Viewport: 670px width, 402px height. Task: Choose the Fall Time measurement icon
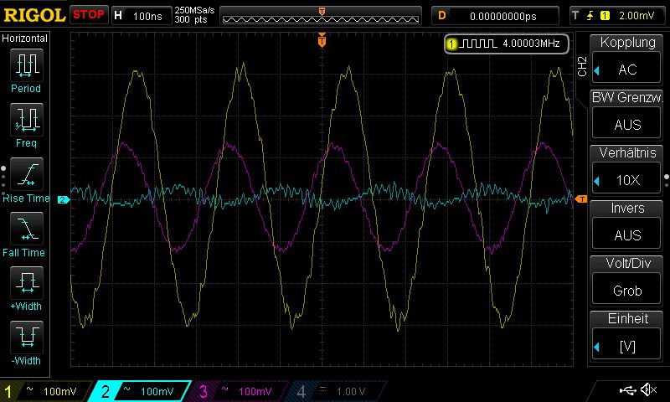[26, 228]
